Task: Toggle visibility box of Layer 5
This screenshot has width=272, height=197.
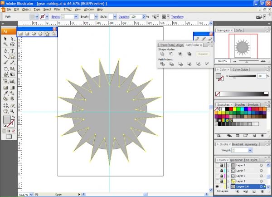Action: pyautogui.click(x=217, y=181)
